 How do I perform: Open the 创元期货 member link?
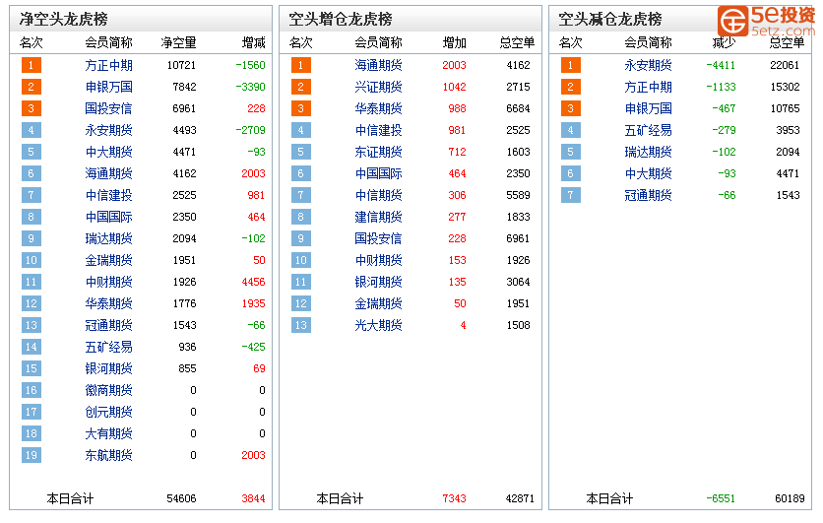tap(108, 412)
